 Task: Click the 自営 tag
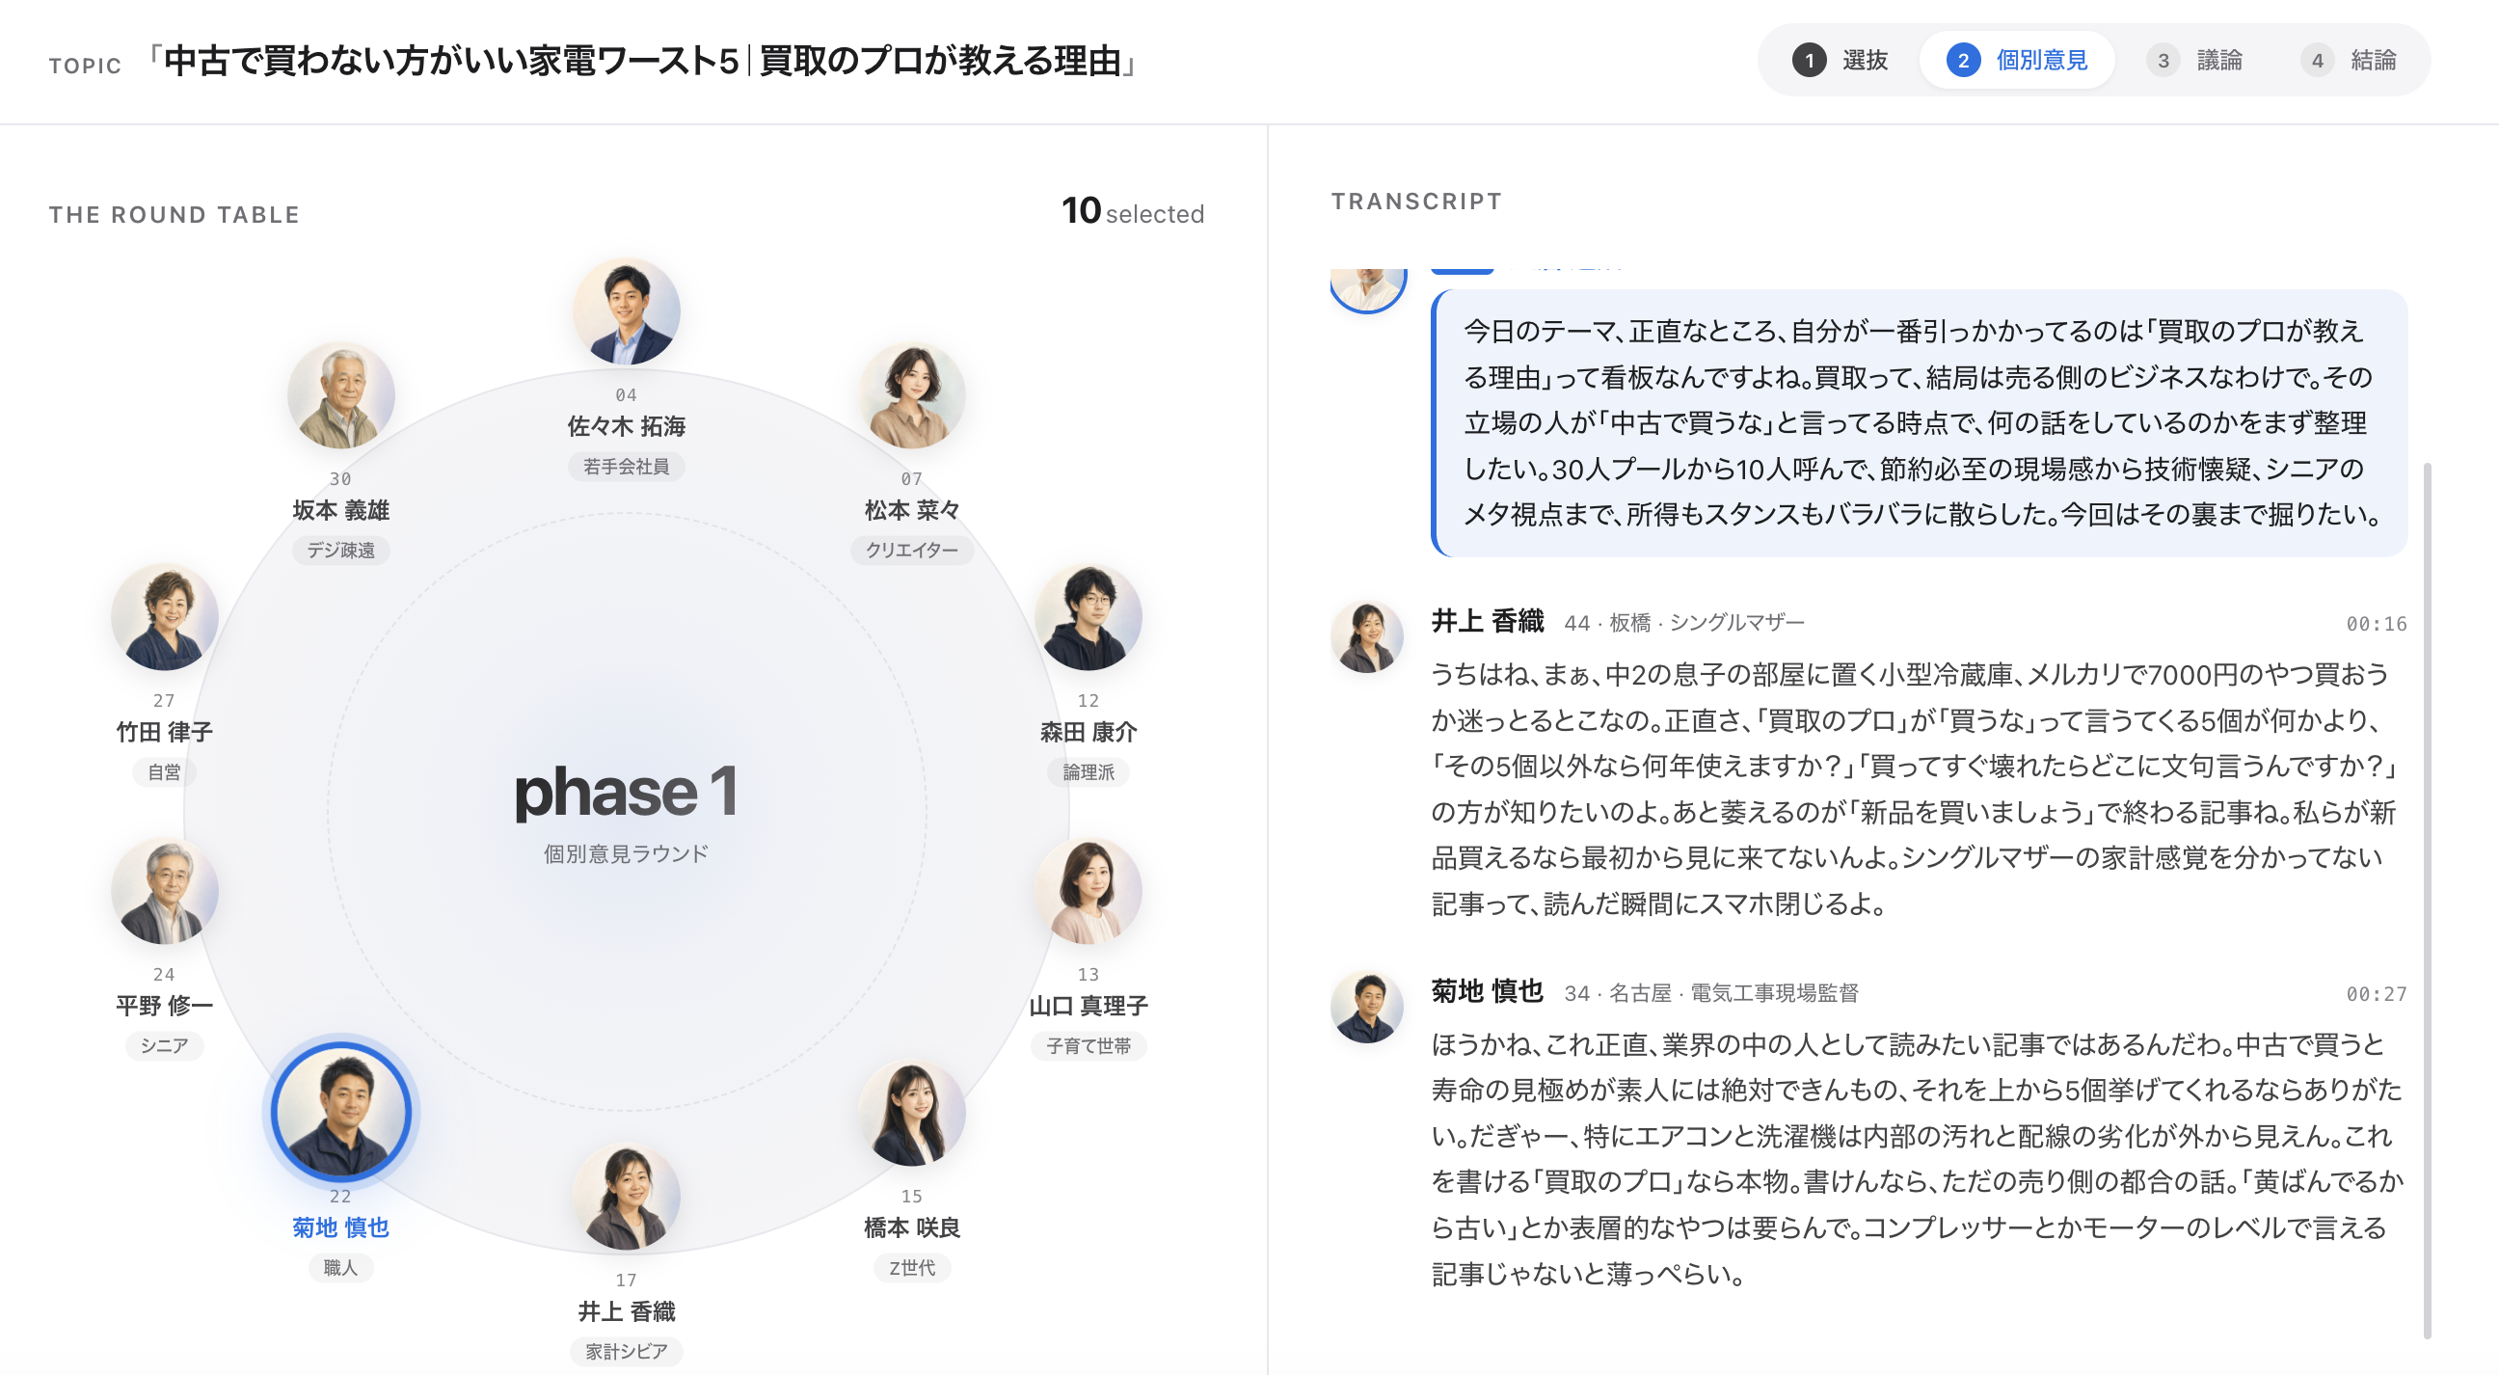coord(164,772)
